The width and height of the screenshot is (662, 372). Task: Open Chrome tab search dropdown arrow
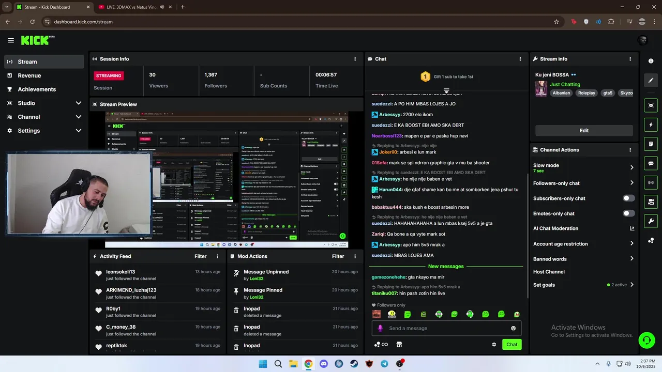point(7,7)
